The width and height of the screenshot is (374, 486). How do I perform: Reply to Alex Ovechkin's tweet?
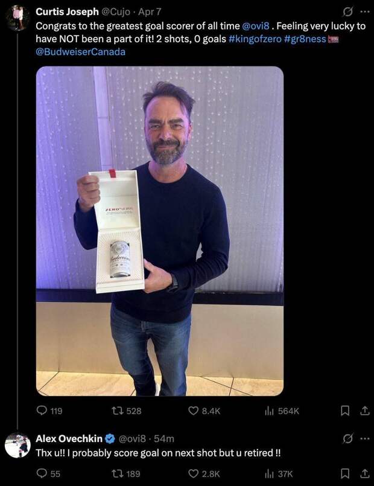point(48,473)
